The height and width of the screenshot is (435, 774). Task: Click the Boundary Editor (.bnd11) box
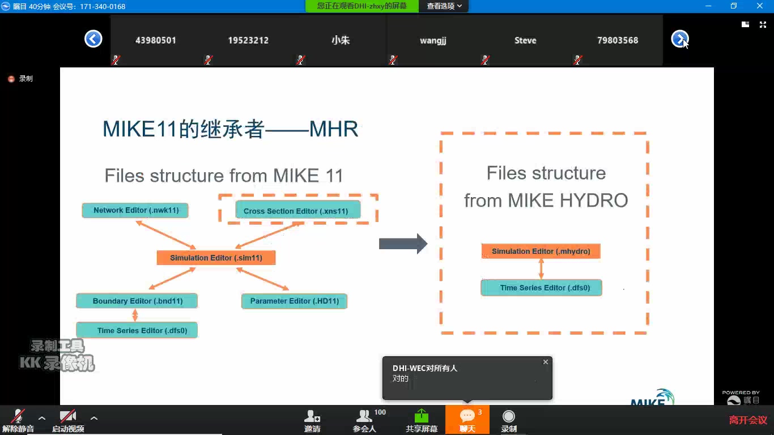tap(137, 301)
